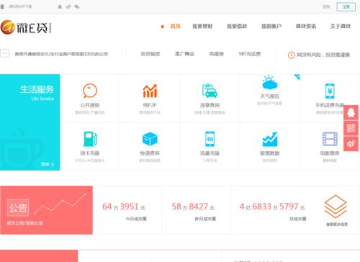Select the 4G data recharge phone icon

coord(210,139)
